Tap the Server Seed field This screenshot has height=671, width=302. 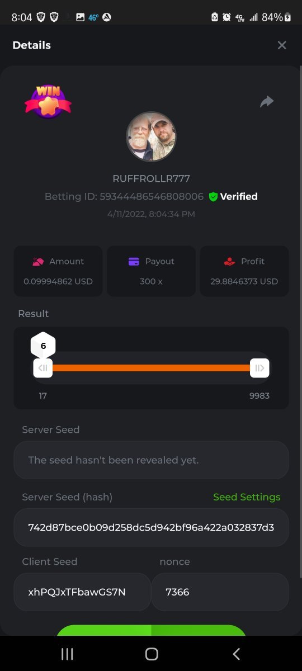coord(151,460)
